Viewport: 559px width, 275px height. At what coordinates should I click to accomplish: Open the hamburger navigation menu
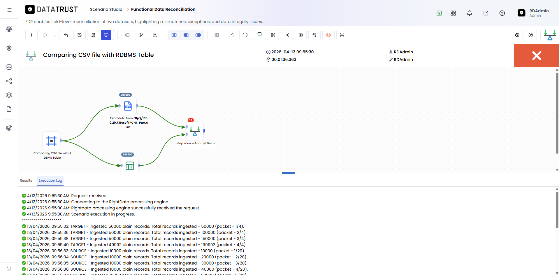[x=9, y=10]
